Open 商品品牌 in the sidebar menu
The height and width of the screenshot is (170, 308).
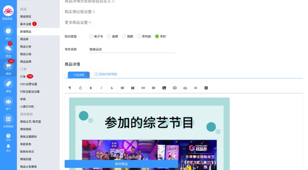click(x=26, y=62)
